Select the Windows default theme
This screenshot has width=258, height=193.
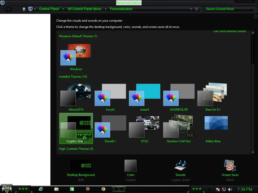(x=76, y=57)
